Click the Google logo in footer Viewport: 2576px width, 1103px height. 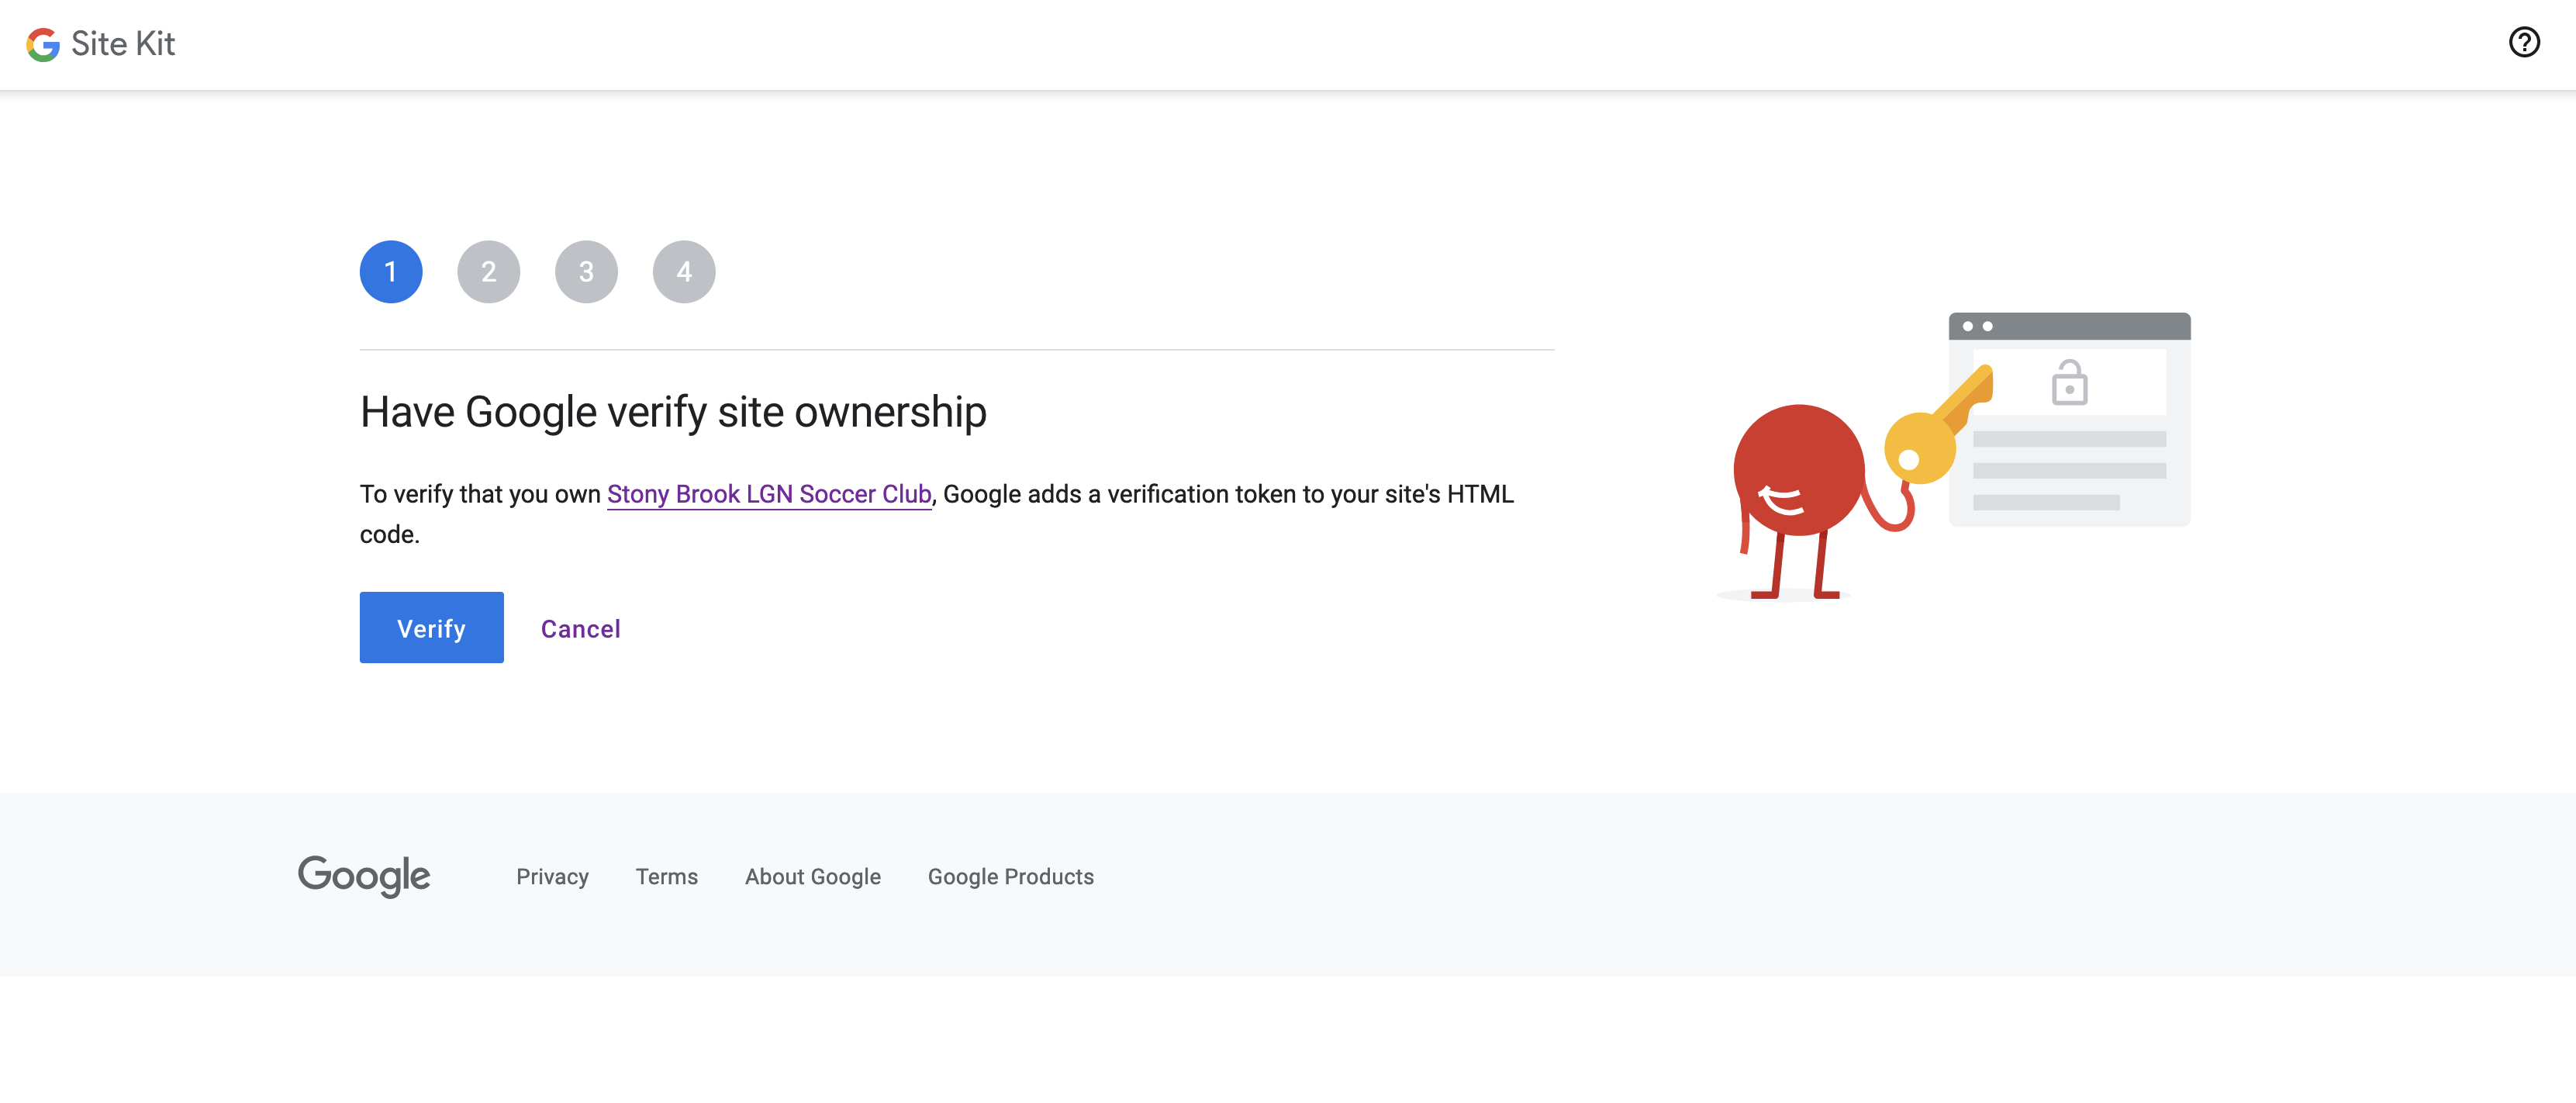click(364, 876)
